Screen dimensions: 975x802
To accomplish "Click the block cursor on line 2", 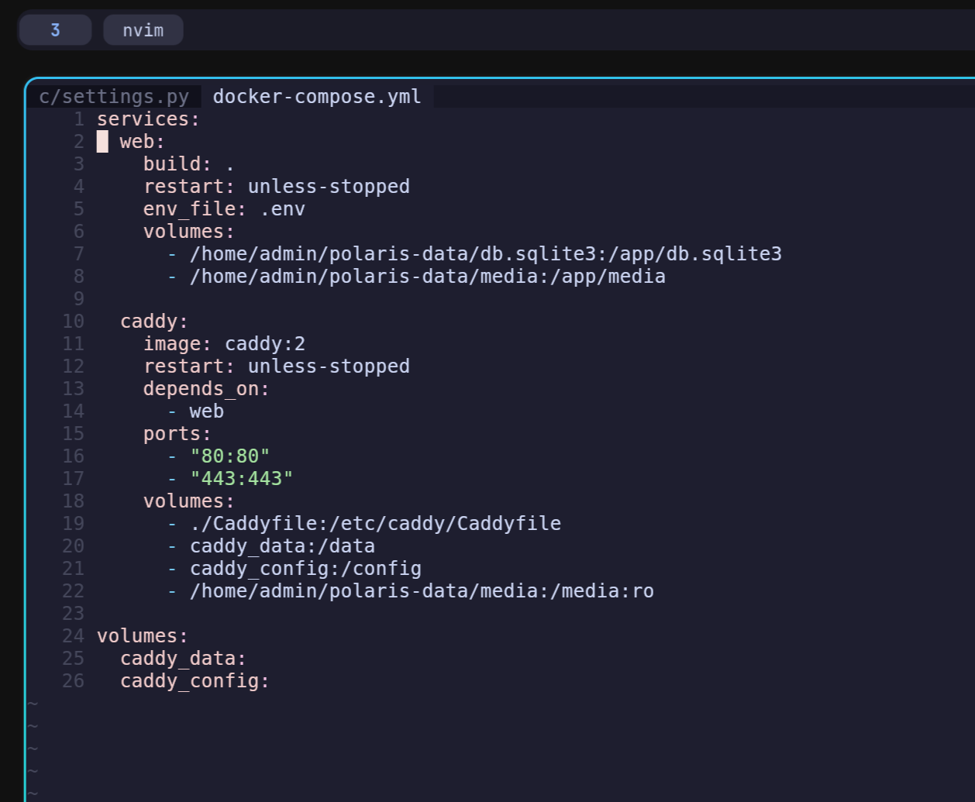I will [x=102, y=142].
